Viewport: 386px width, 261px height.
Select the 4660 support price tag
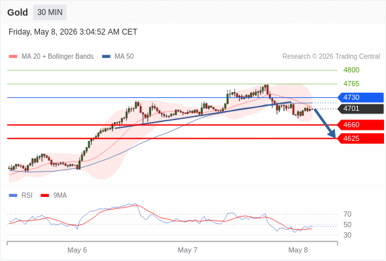click(x=360, y=125)
